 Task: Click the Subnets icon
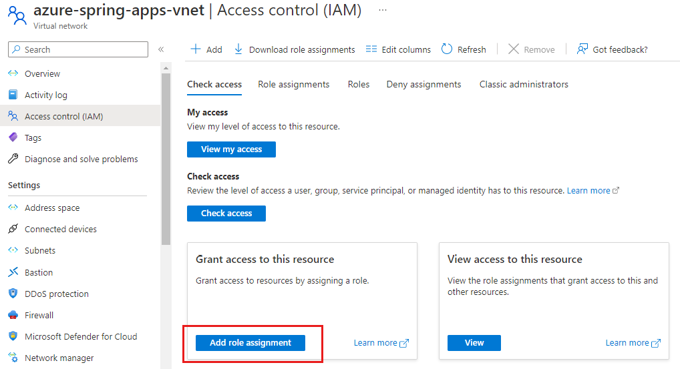coord(13,250)
